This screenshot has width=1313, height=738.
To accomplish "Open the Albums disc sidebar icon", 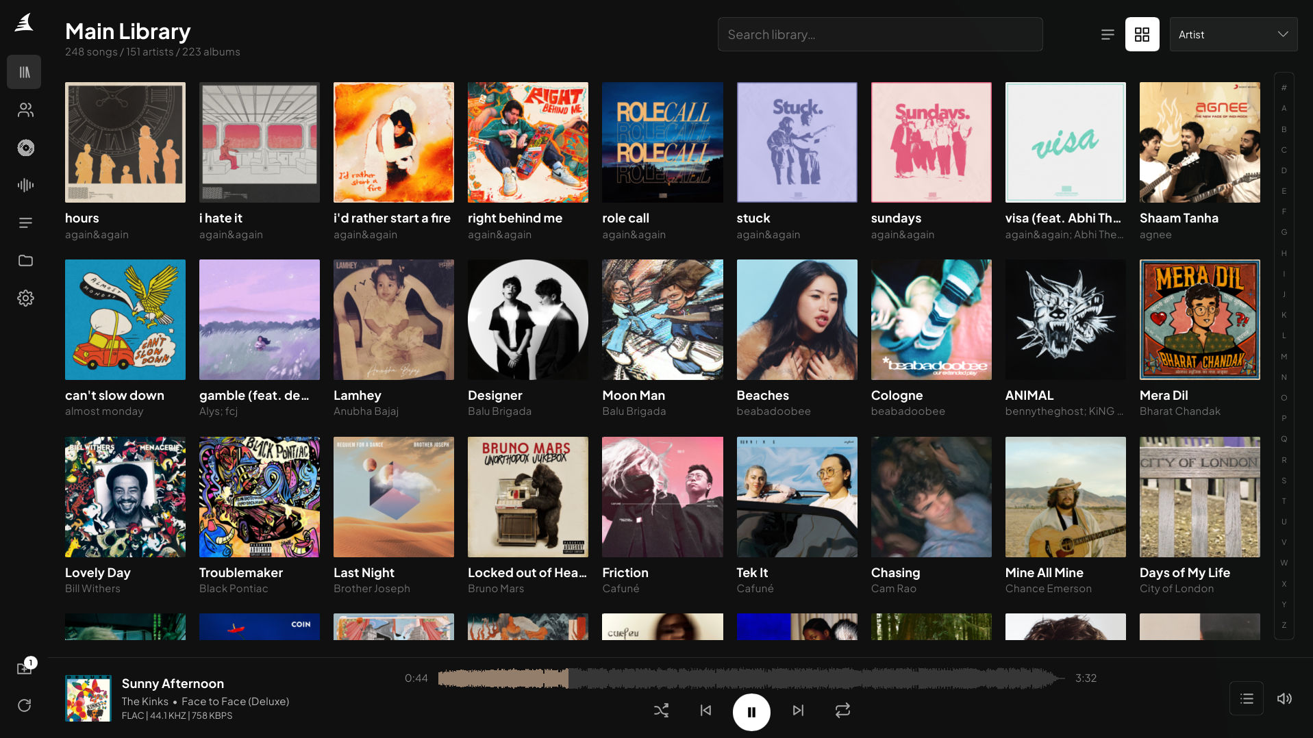I will pyautogui.click(x=25, y=147).
